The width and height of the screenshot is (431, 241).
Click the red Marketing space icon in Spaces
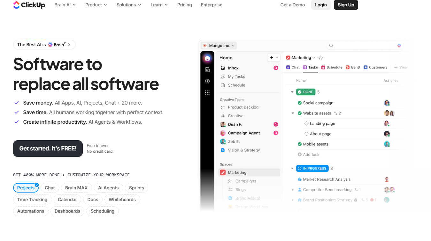223,172
